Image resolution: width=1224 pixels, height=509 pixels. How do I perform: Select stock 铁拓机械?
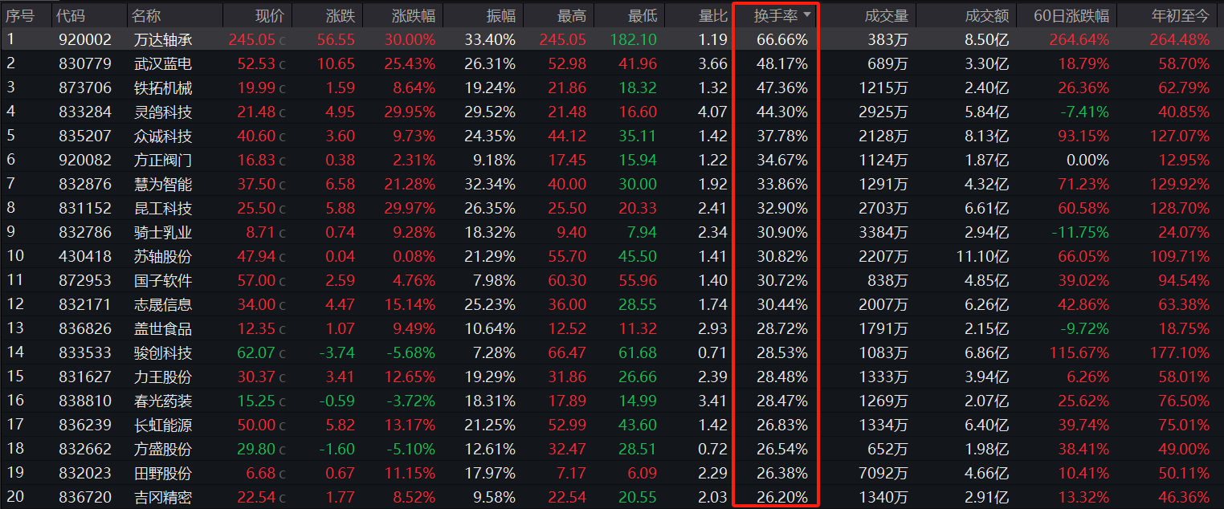pyautogui.click(x=163, y=88)
